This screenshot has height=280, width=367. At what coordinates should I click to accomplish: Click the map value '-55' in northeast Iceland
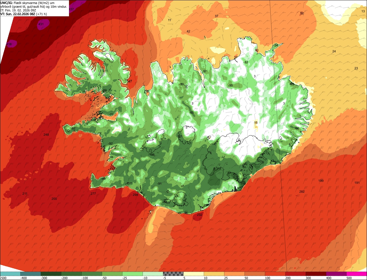tap(231, 85)
